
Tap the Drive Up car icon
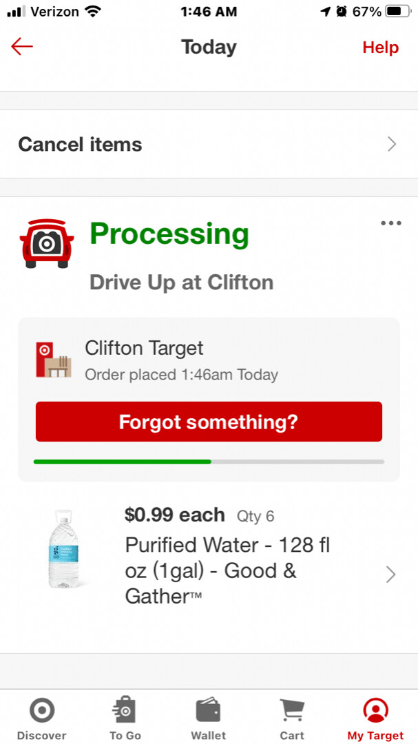click(x=47, y=242)
